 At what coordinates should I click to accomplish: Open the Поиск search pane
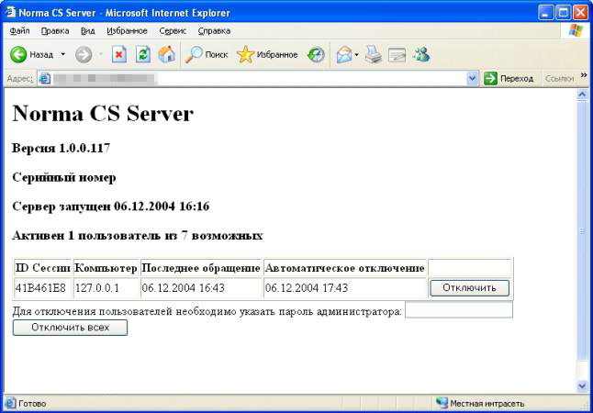[206, 55]
